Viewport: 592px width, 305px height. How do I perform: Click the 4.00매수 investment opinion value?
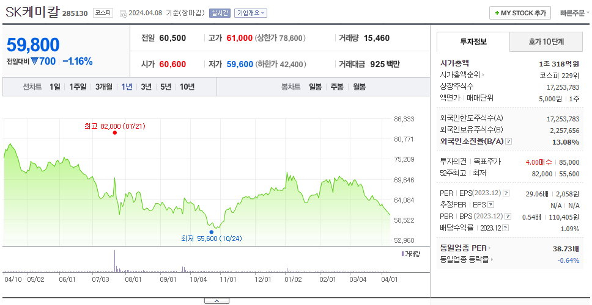click(x=539, y=162)
